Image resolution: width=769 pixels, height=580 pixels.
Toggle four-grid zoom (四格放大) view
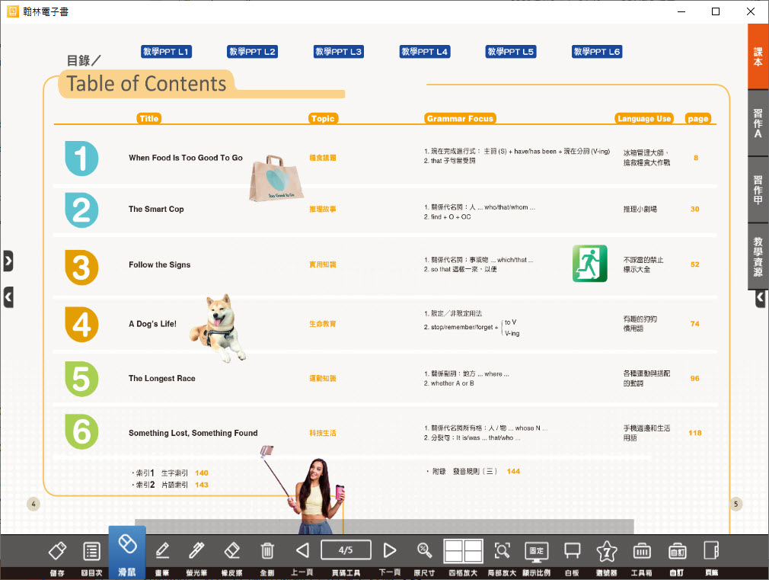(464, 551)
